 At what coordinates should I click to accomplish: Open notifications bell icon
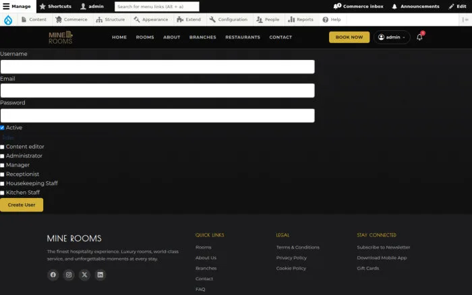[x=419, y=37]
